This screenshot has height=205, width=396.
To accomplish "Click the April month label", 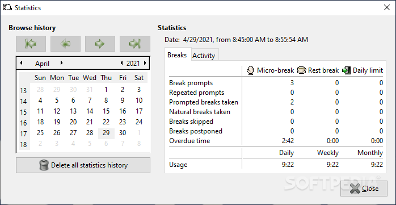I will click(x=42, y=63).
